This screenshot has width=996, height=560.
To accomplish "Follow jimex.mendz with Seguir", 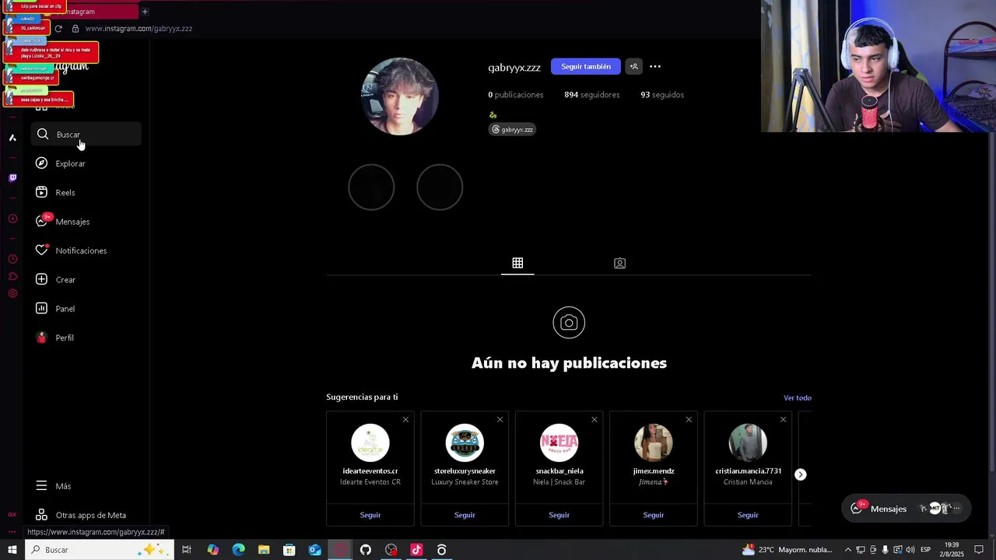I will tap(654, 515).
